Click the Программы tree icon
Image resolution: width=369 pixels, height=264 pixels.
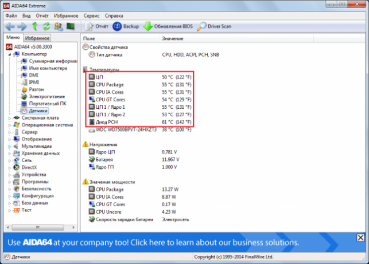pos(17,182)
